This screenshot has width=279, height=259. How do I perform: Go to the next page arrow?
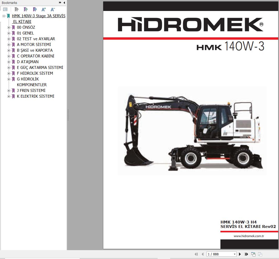point(240,254)
